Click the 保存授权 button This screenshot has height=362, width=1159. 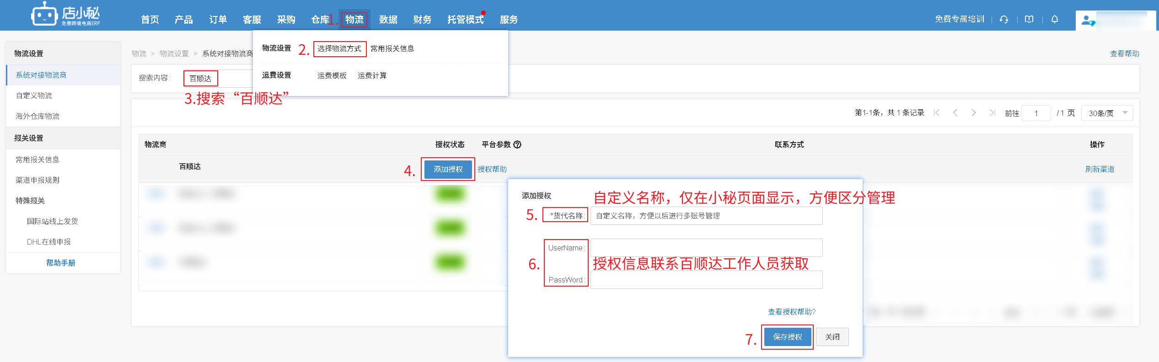pos(787,337)
